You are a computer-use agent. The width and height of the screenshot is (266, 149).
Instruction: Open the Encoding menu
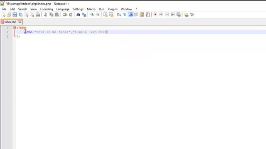pyautogui.click(x=47, y=9)
